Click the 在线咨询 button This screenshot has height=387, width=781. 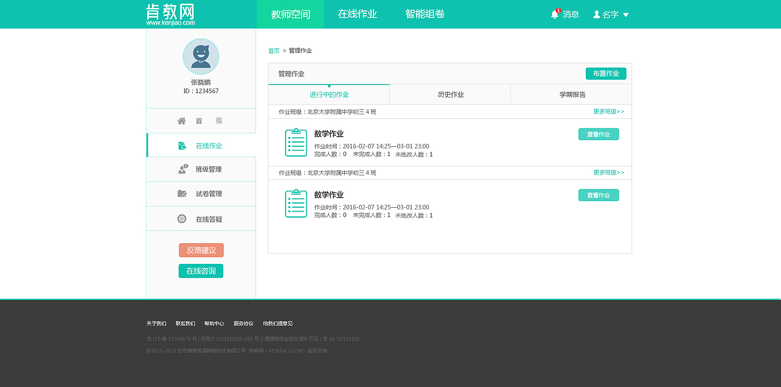(201, 271)
